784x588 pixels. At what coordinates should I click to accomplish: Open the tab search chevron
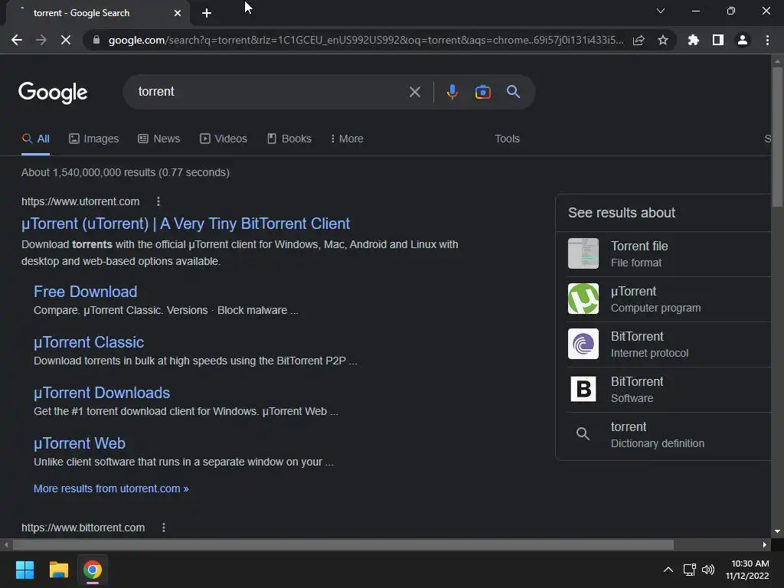pyautogui.click(x=661, y=11)
